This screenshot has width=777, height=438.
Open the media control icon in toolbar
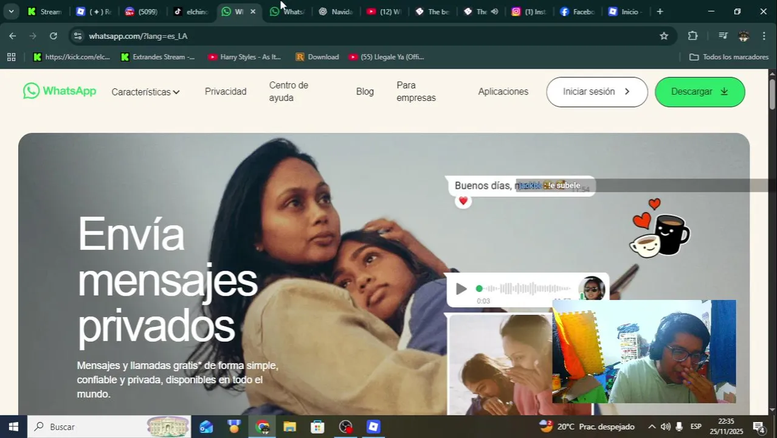click(x=723, y=36)
